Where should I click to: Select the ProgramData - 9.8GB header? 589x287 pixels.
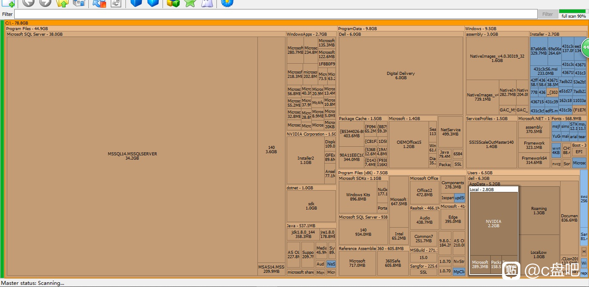(401, 28)
